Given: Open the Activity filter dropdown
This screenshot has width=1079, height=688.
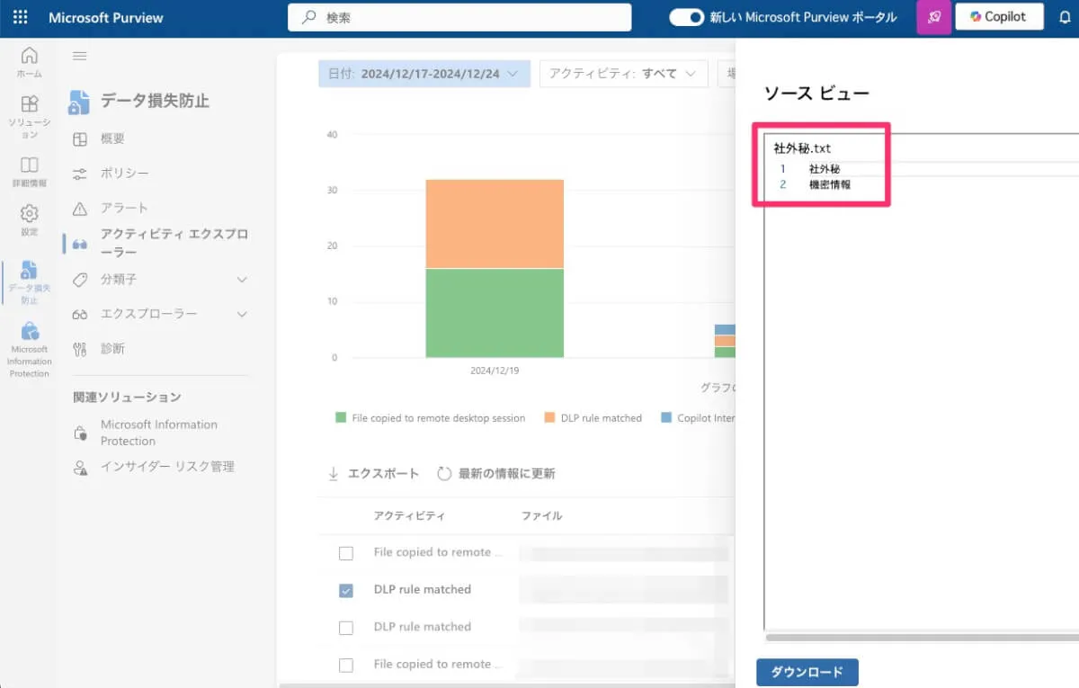Looking at the screenshot, I should click(x=623, y=74).
